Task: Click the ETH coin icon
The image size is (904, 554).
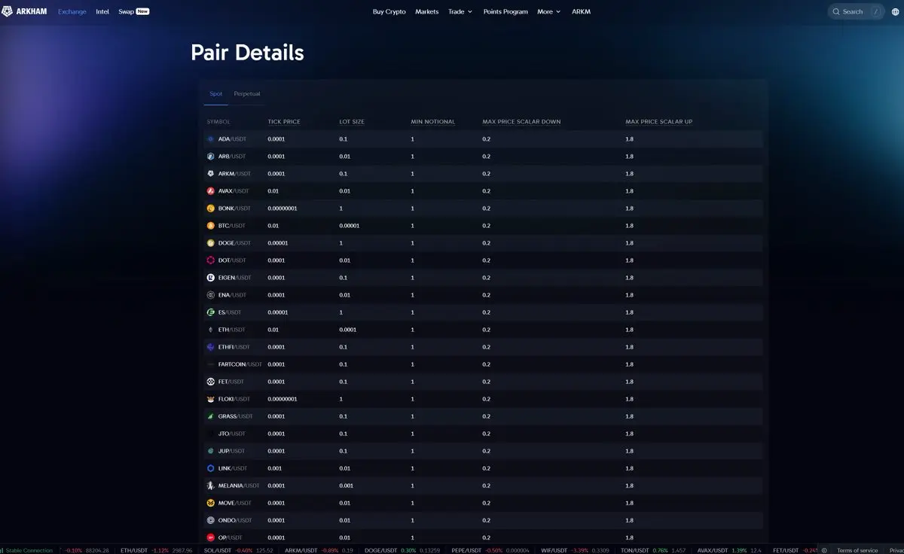Action: click(211, 330)
